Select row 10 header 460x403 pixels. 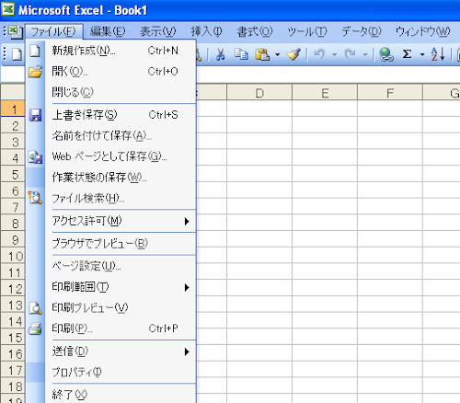pos(13,256)
